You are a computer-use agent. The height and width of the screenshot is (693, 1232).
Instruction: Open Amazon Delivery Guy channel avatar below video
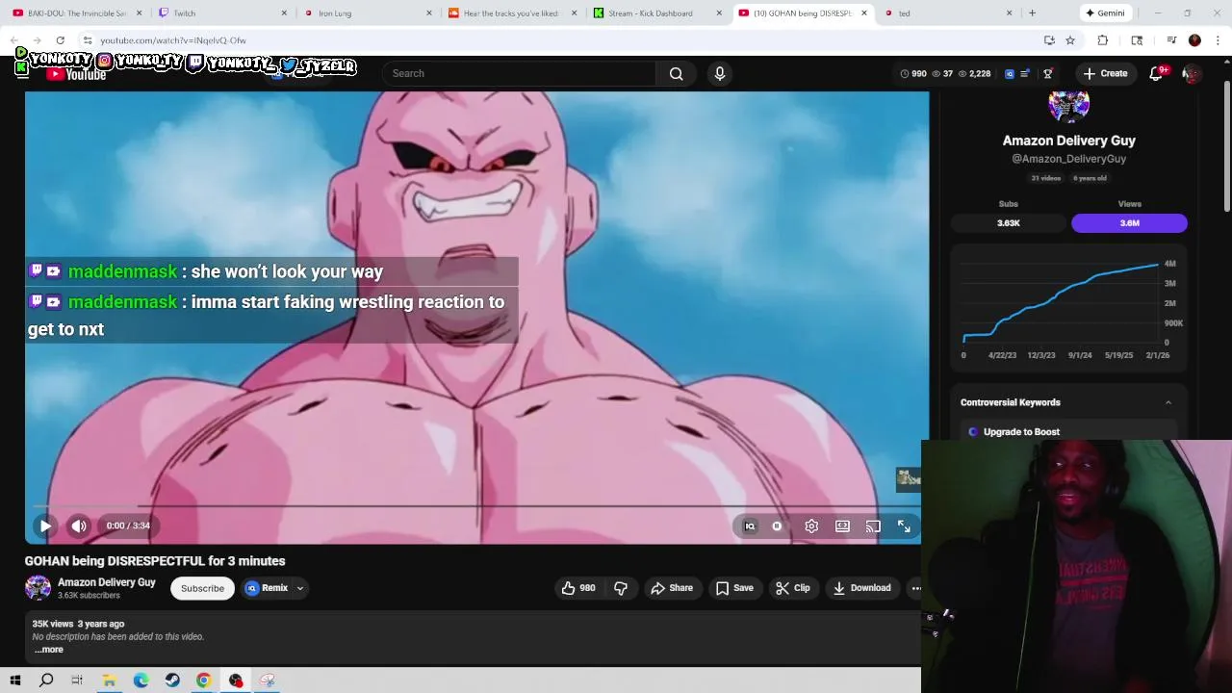click(38, 588)
